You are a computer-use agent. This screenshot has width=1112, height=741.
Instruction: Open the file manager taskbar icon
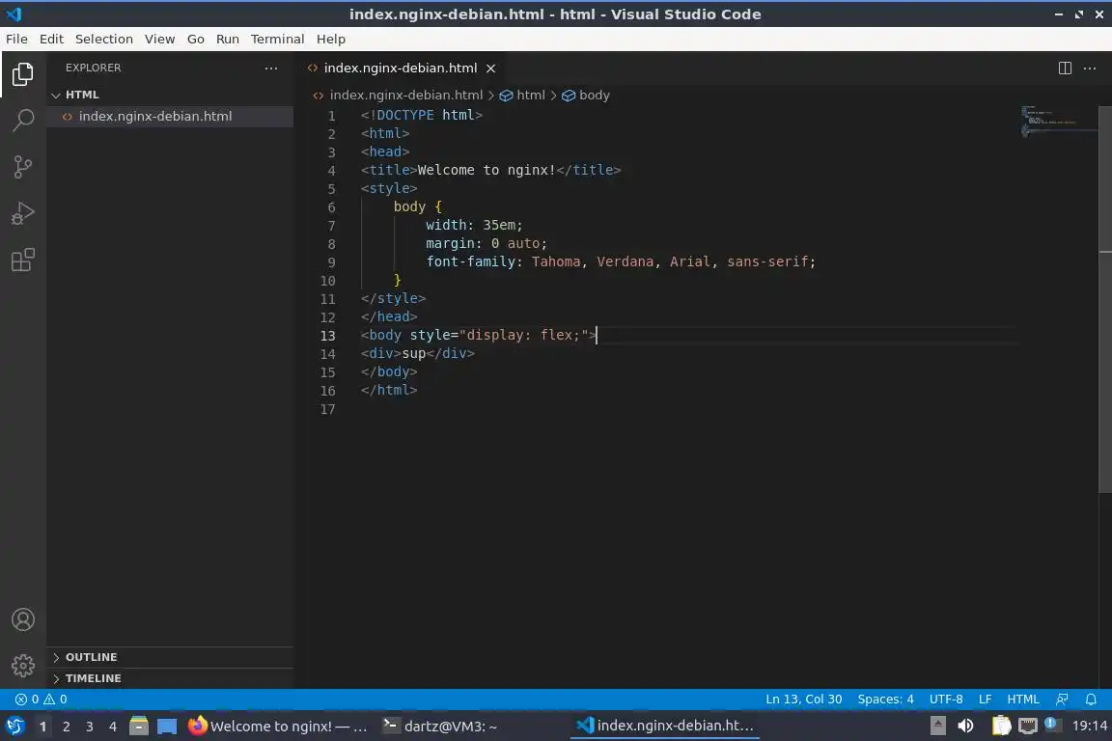[139, 727]
